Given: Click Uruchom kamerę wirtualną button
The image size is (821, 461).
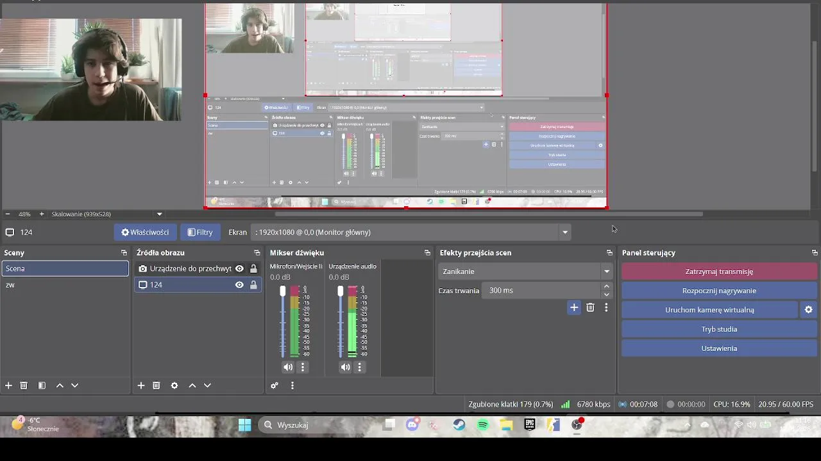Looking at the screenshot, I should [709, 310].
